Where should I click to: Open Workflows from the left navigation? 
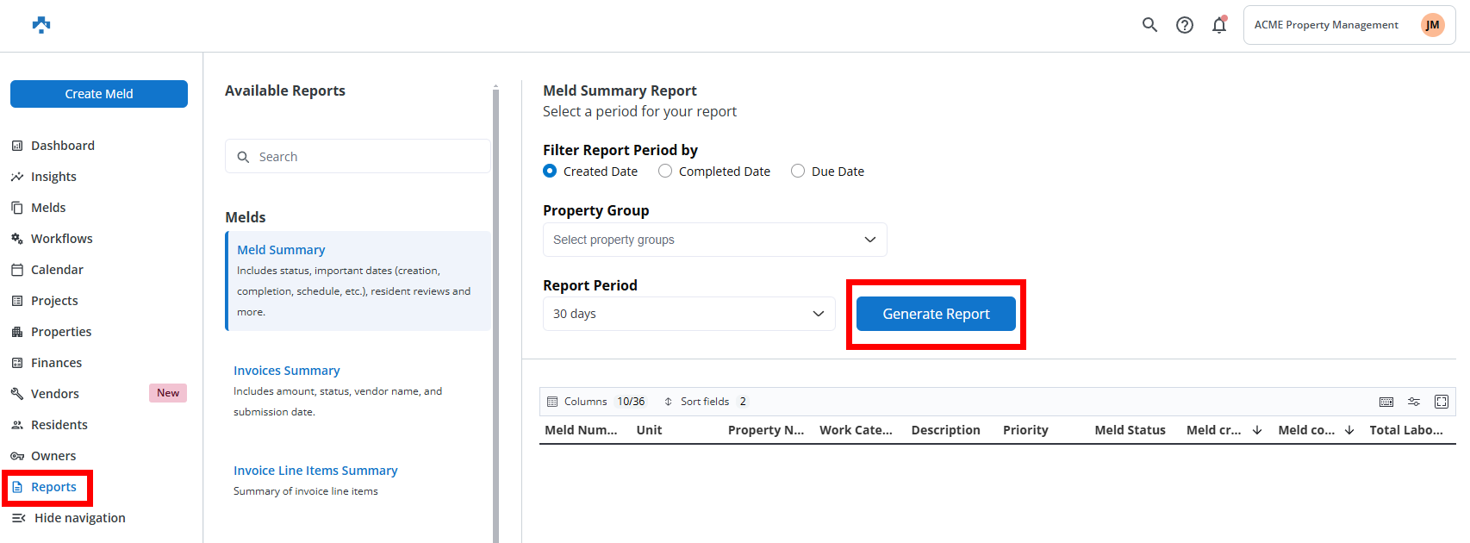(61, 239)
